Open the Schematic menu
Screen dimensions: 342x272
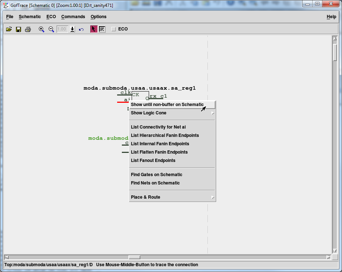coord(30,17)
